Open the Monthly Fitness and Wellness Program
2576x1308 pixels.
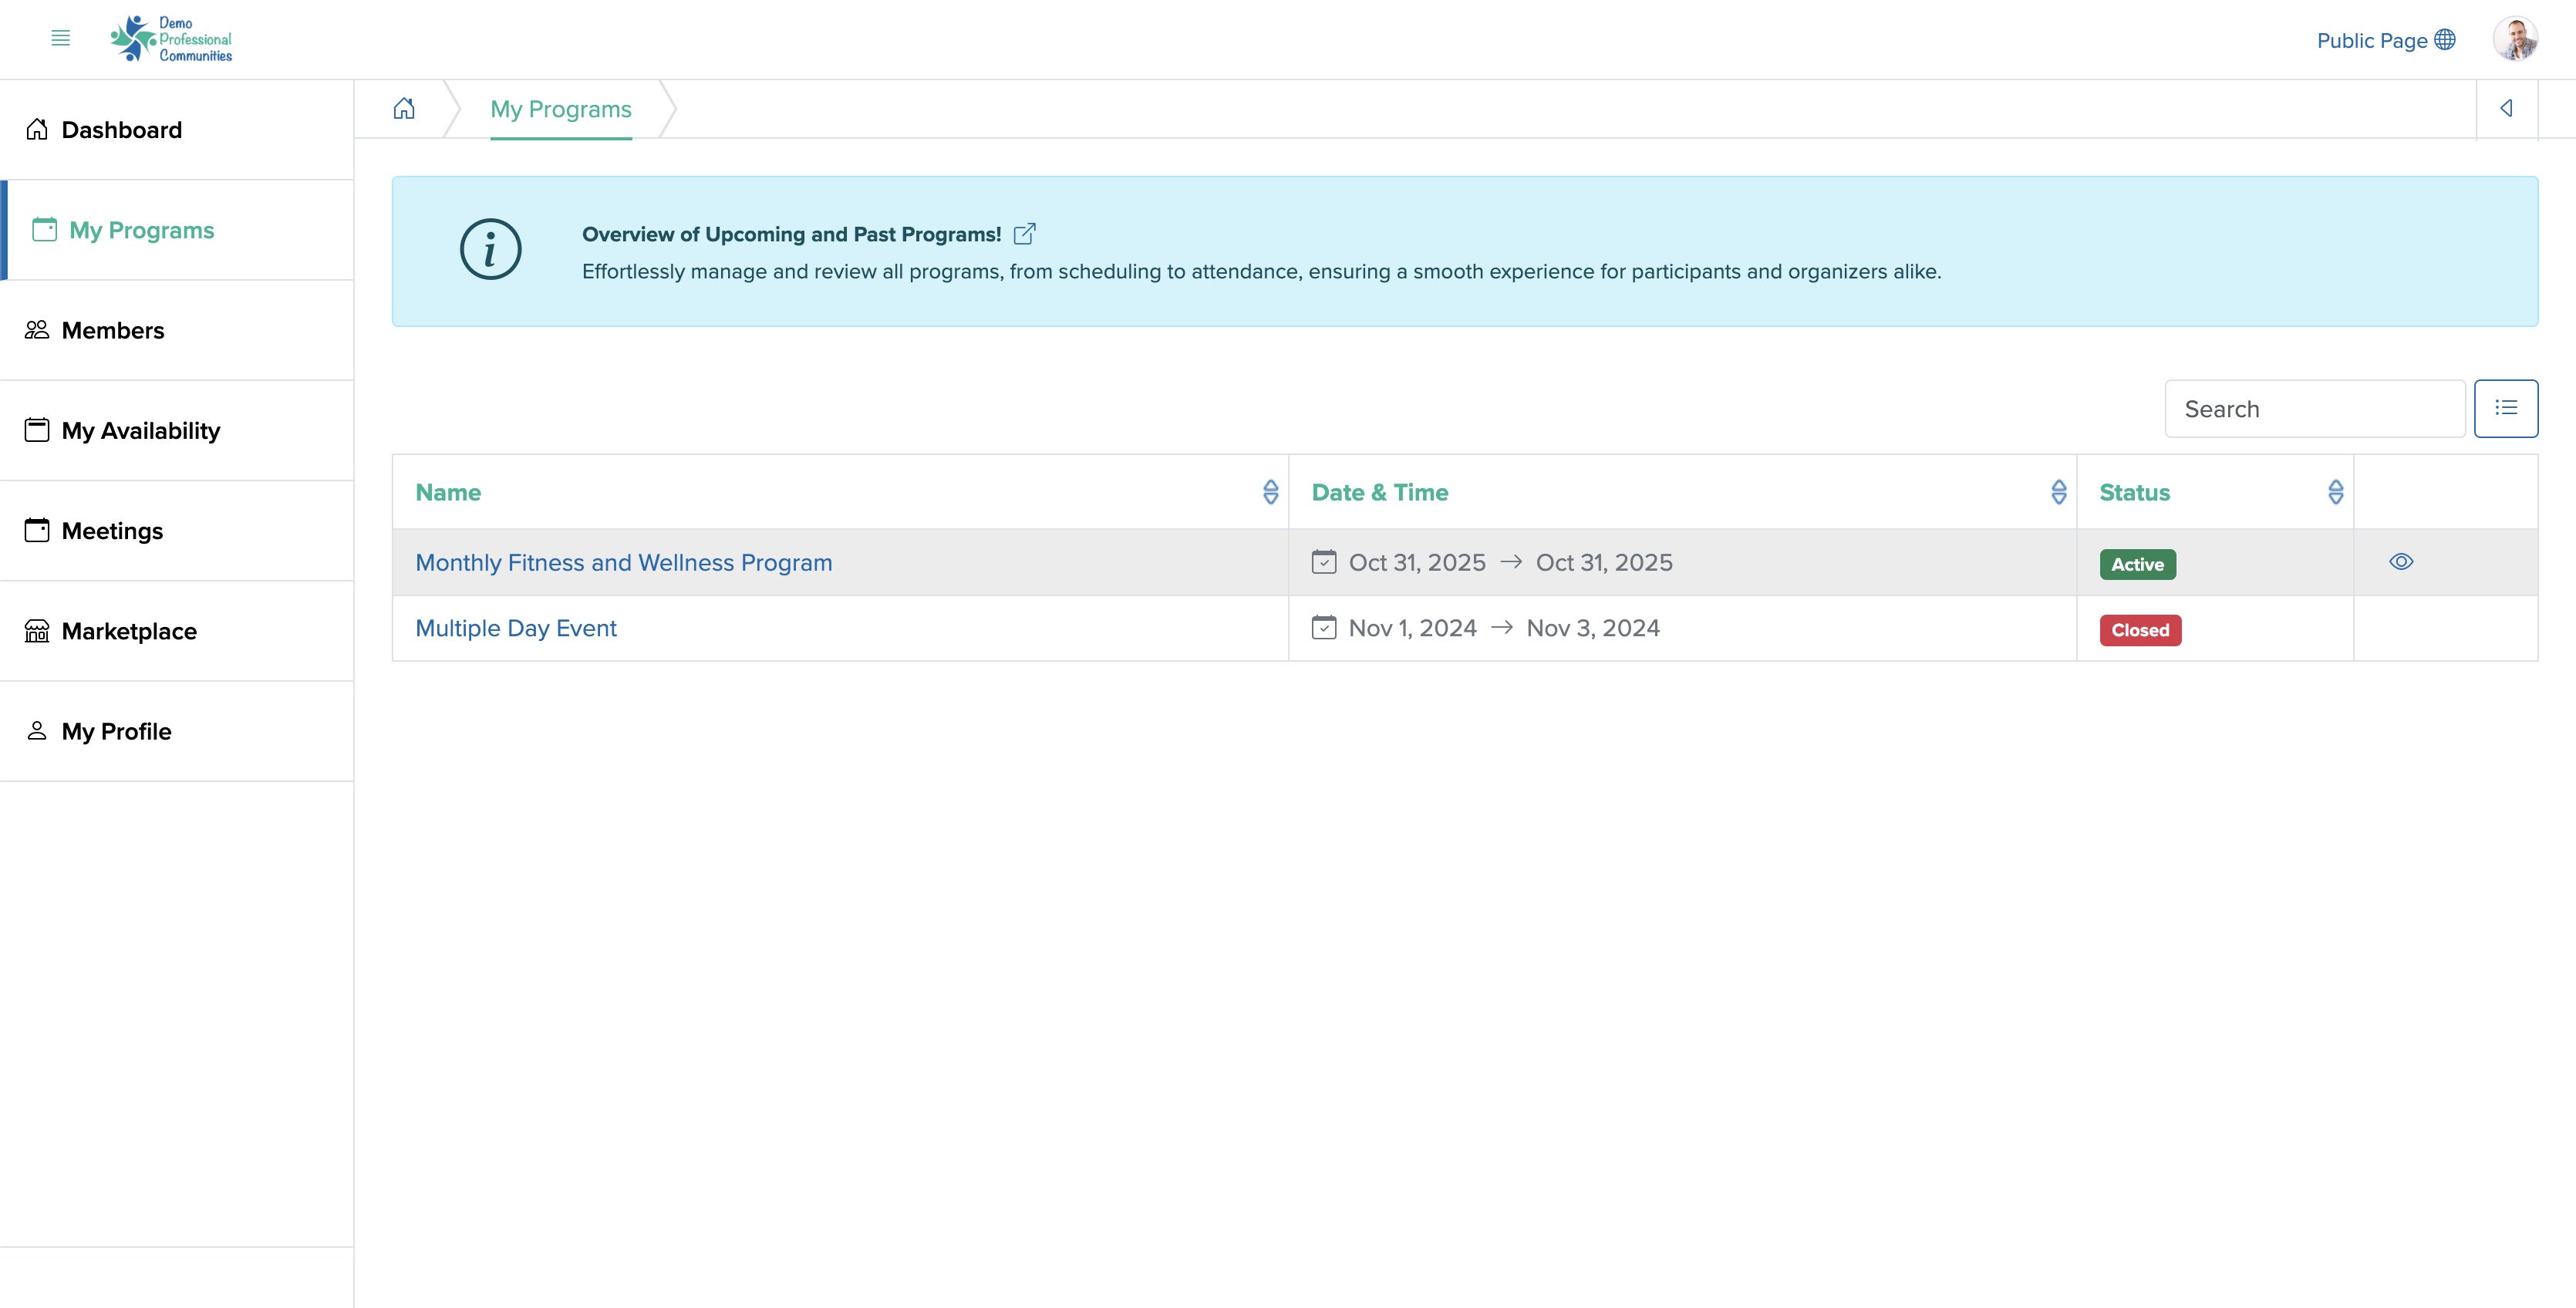[624, 562]
